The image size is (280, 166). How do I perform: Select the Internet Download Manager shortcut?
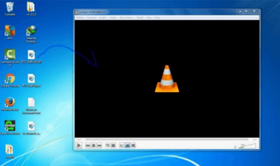click(x=31, y=34)
